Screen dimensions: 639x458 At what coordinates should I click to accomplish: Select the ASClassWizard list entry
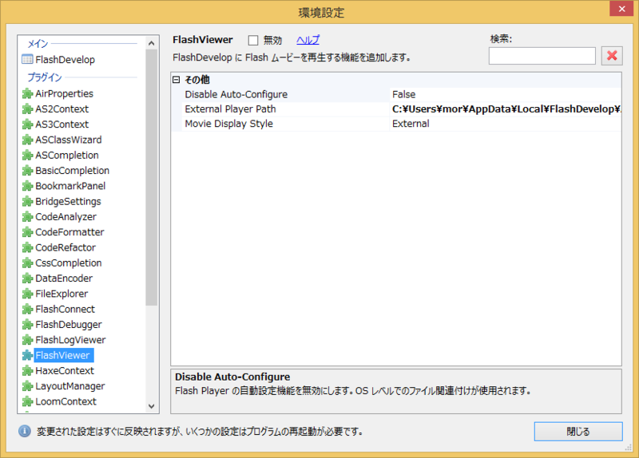click(69, 140)
